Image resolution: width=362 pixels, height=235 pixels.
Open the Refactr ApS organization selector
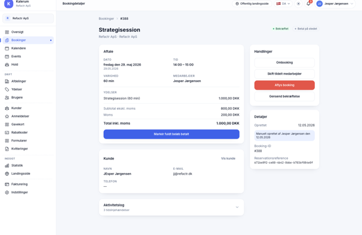coord(28,18)
